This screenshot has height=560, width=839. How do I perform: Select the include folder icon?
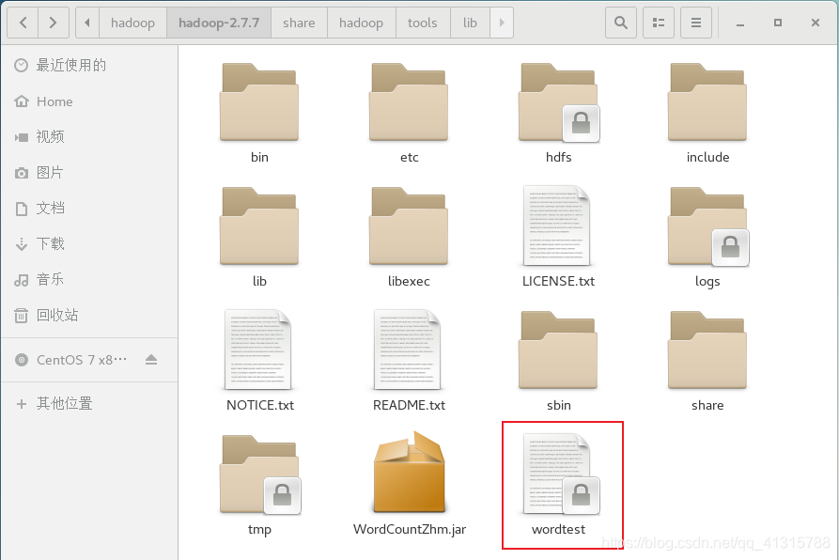click(707, 102)
